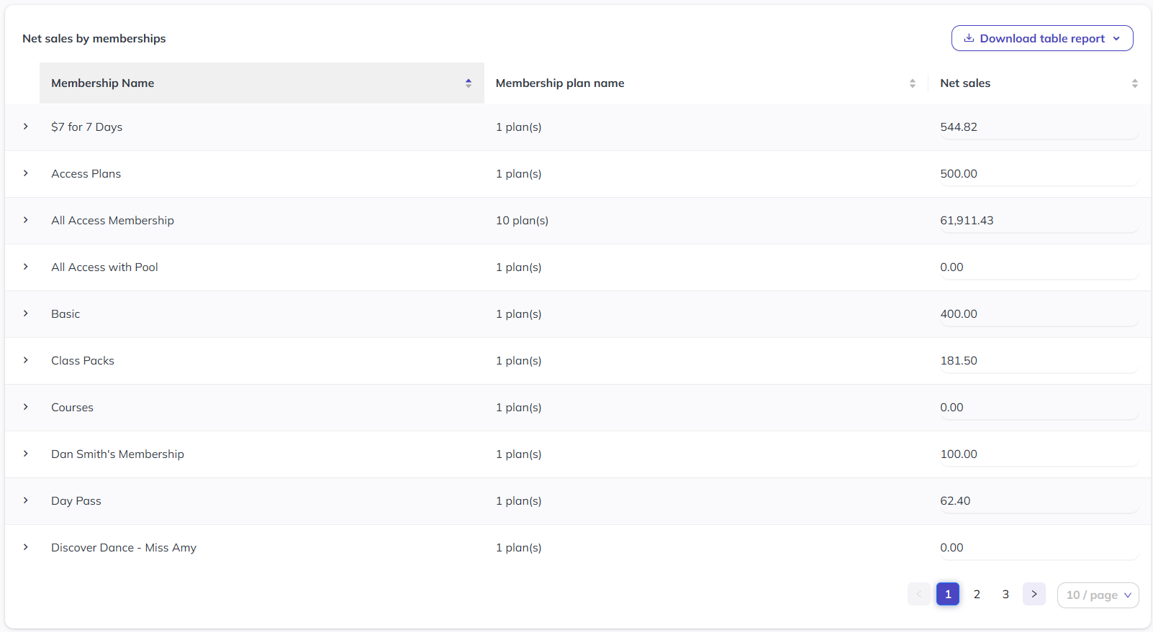This screenshot has height=632, width=1153.
Task: Open the Download table report dropdown
Action: [x=1042, y=38]
